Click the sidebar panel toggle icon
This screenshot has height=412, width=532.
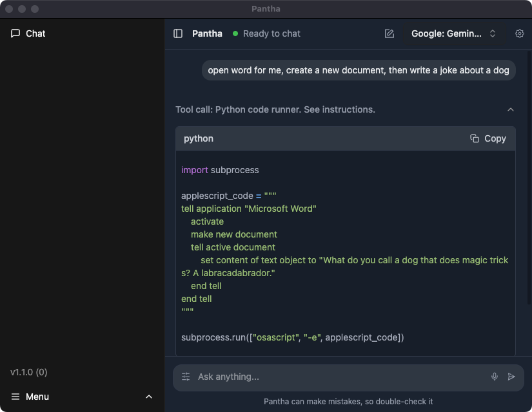coord(178,33)
